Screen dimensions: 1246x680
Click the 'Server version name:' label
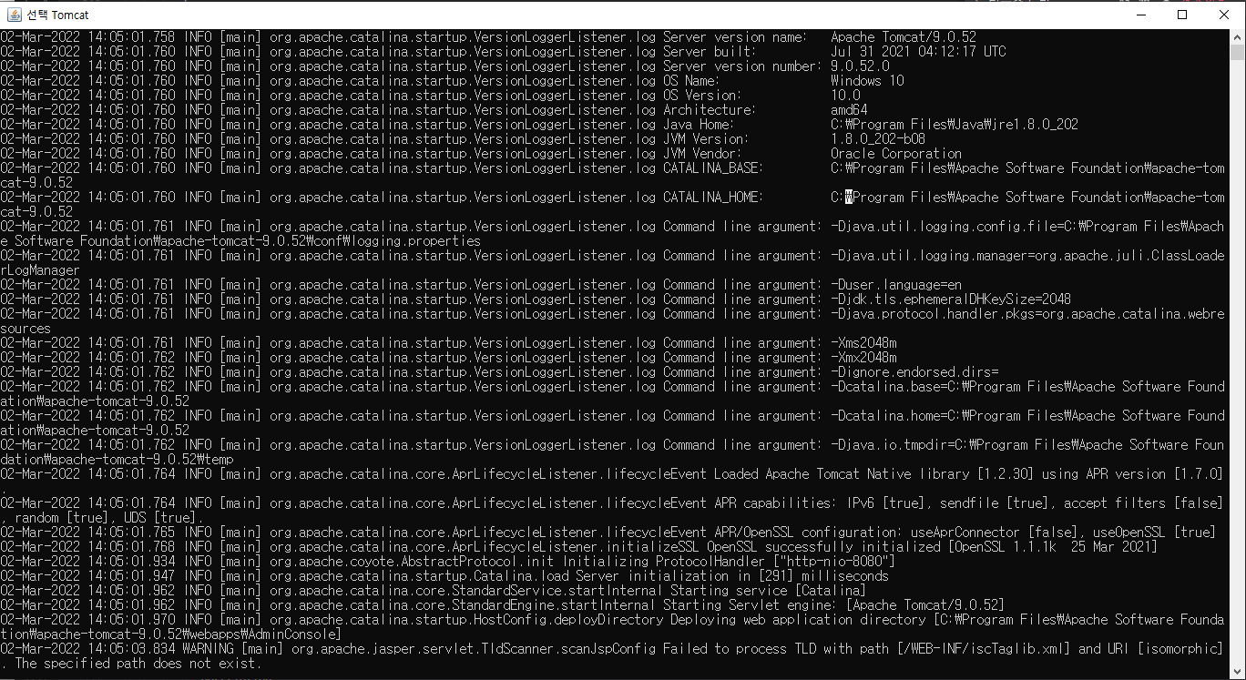[x=735, y=37]
